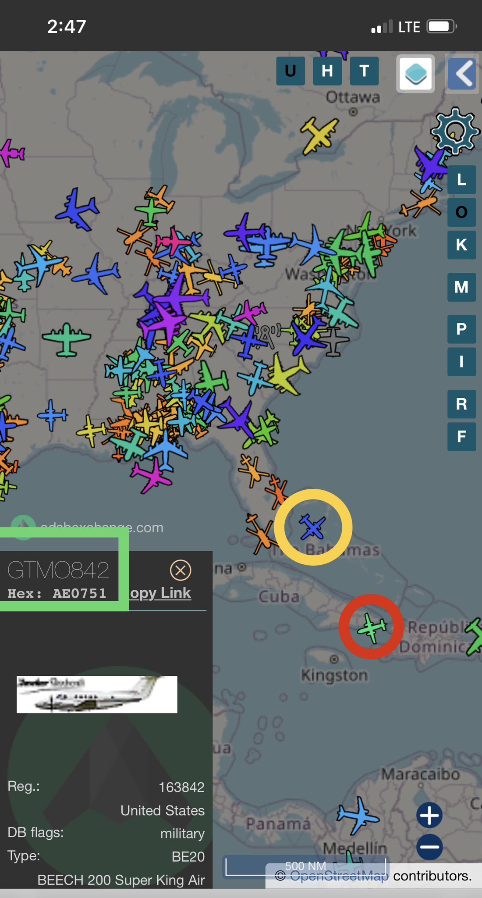Toggle the L labels button
The height and width of the screenshot is (898, 482).
point(461,180)
